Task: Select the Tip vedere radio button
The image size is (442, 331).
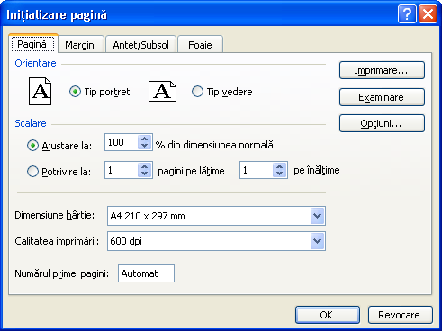Action: point(197,92)
